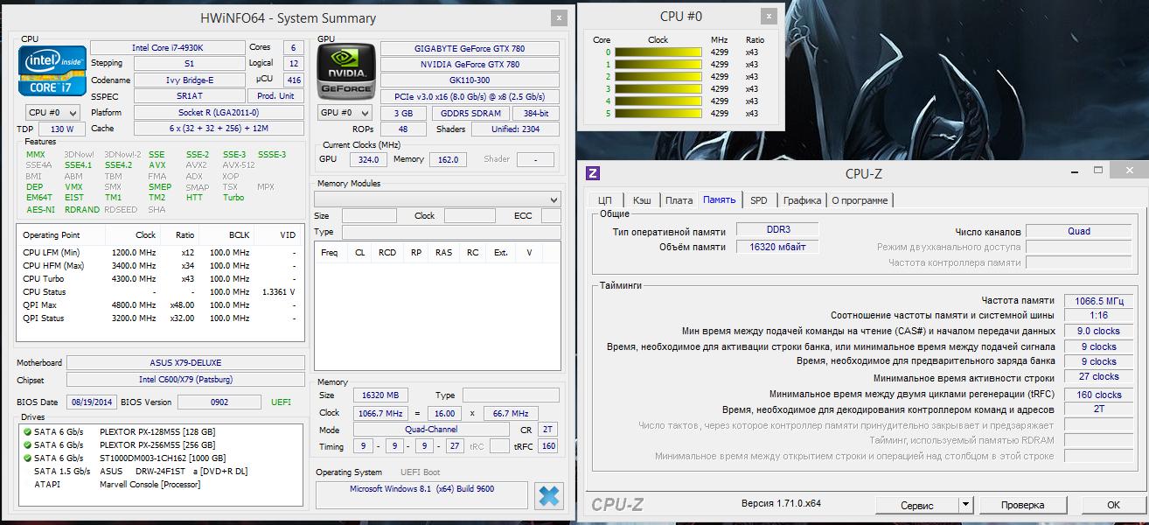
Task: Click memory clock 1066.7 MHz in HWiNFO
Action: (x=380, y=414)
